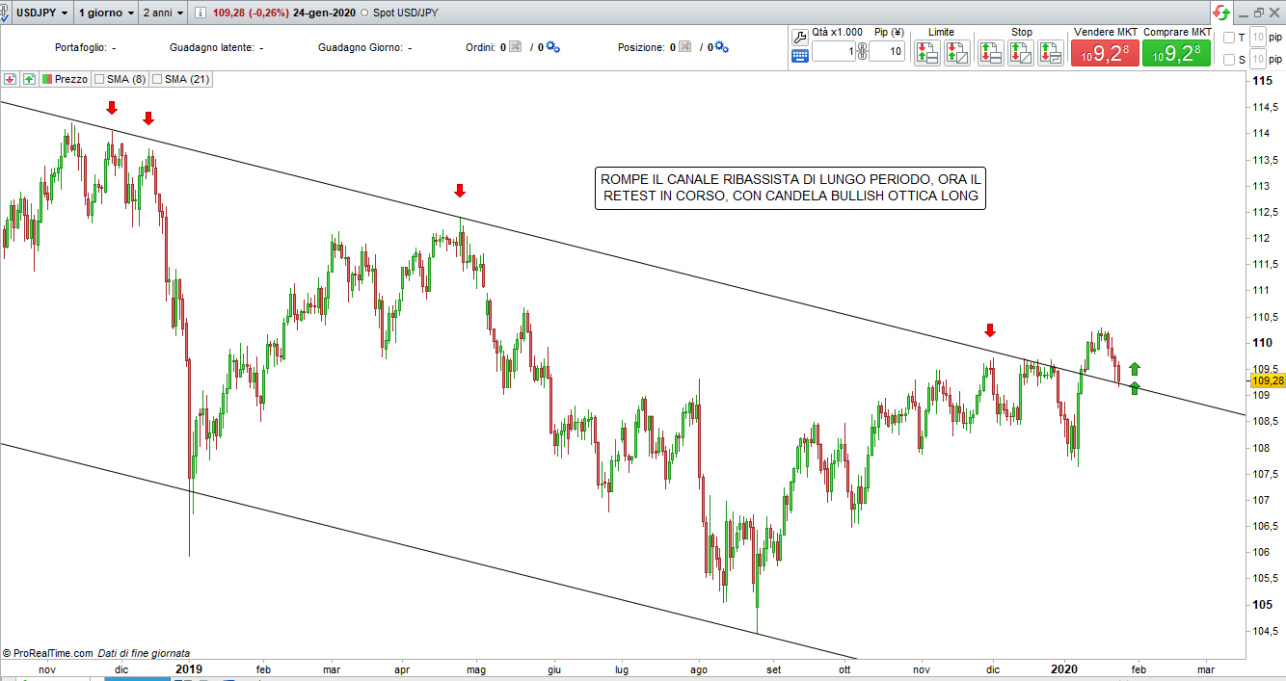Click the Pip (¥) input field
The width and height of the screenshot is (1286, 681).
(886, 53)
